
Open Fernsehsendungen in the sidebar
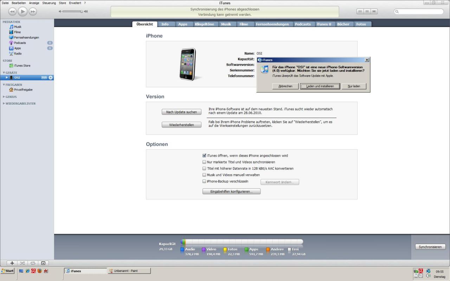point(26,37)
